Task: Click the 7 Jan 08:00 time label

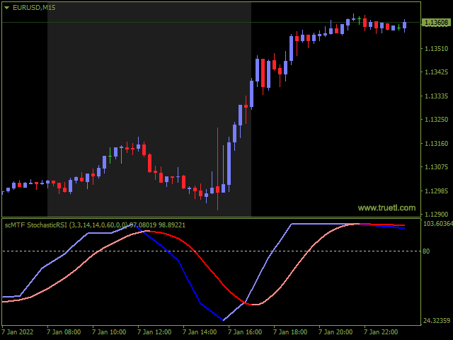Action: coord(64,332)
